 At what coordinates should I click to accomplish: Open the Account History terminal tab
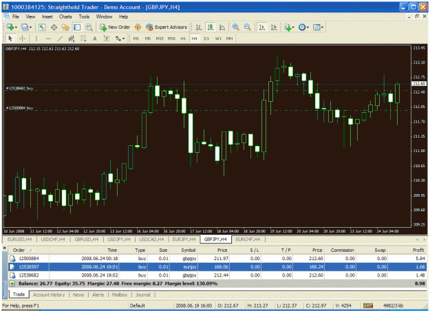tap(49, 294)
